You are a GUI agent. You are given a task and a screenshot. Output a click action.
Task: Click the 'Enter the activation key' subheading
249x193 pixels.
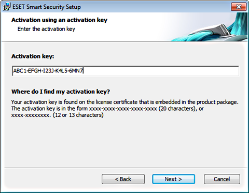46,29
